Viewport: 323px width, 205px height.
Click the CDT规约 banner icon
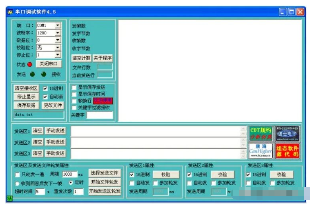tap(261, 134)
